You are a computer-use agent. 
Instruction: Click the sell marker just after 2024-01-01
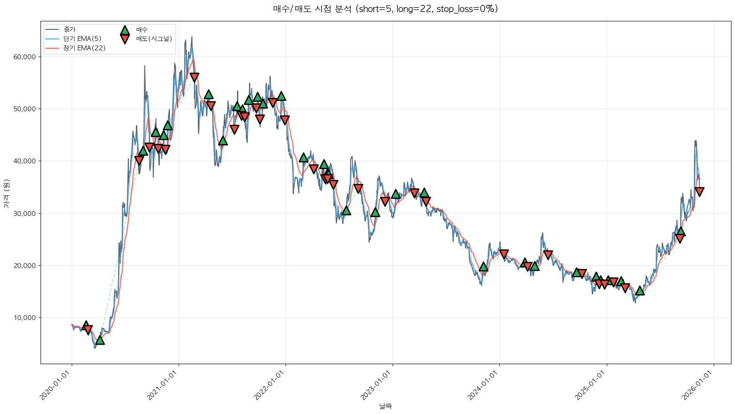504,254
